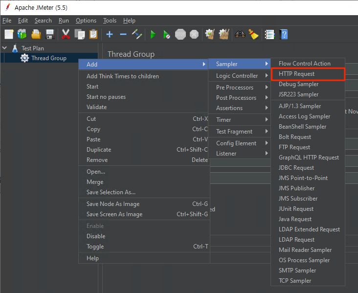Image resolution: width=358 pixels, height=293 pixels.
Task: Open the Help menu in menu bar
Action: click(x=129, y=21)
